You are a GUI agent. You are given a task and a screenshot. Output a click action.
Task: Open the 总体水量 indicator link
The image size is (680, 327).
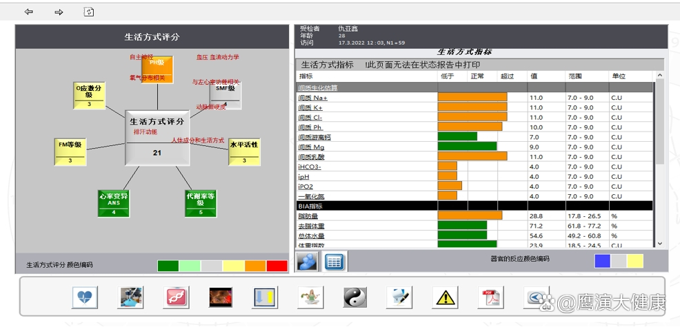tap(311, 236)
